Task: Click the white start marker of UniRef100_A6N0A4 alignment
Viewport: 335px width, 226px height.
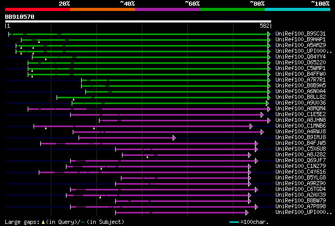Action: point(86,92)
